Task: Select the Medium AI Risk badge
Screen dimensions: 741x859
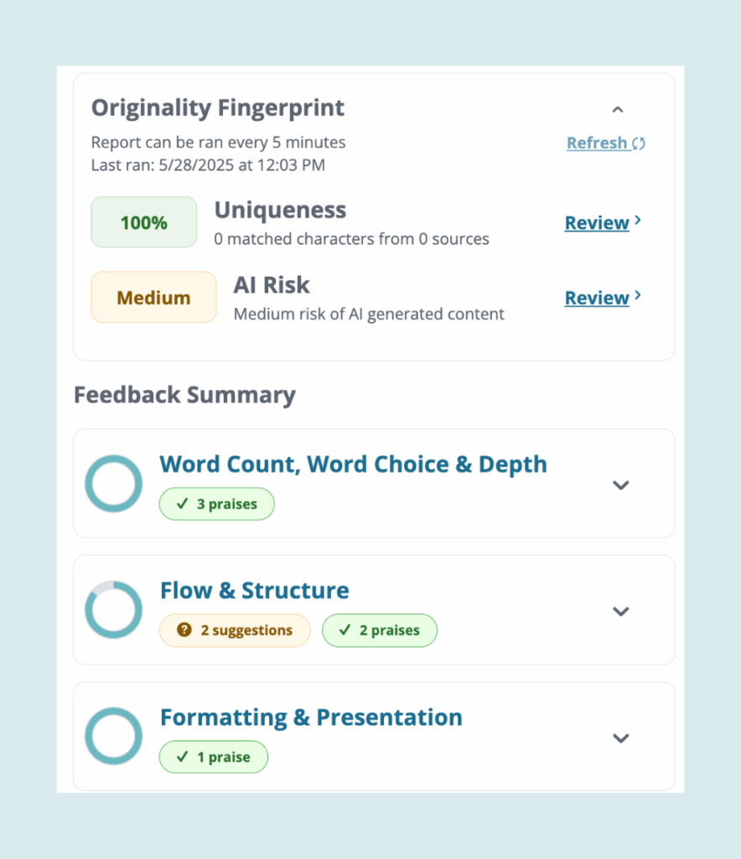Action: pos(153,297)
